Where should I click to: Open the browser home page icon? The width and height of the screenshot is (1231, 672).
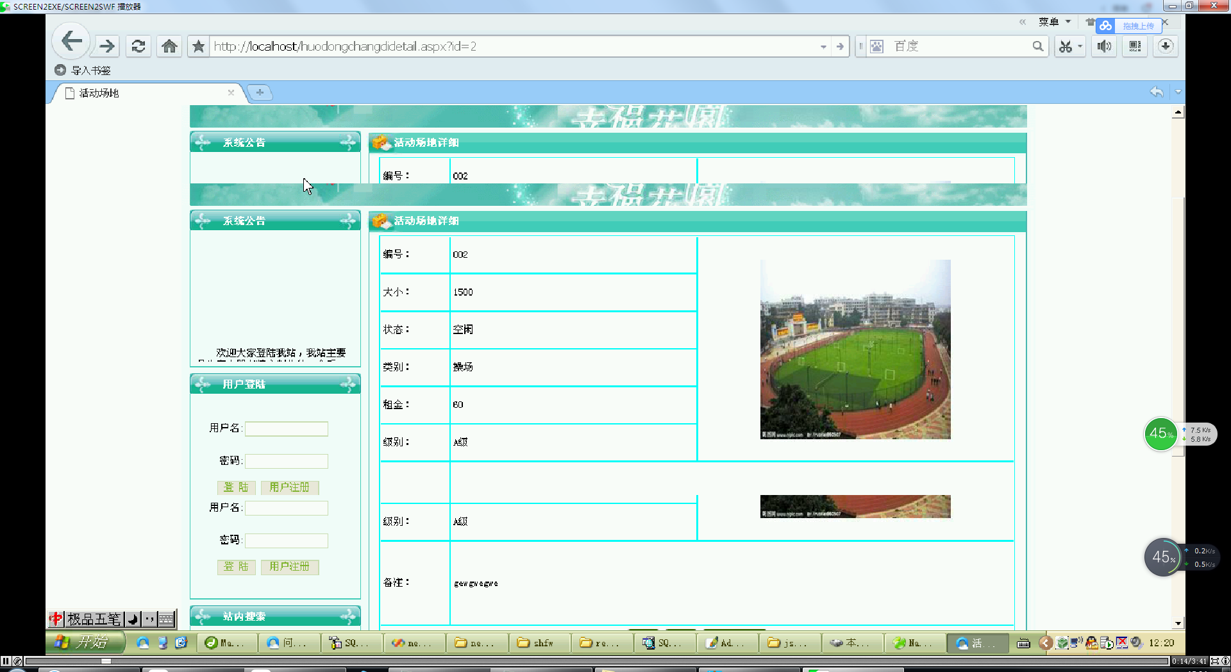coord(169,46)
